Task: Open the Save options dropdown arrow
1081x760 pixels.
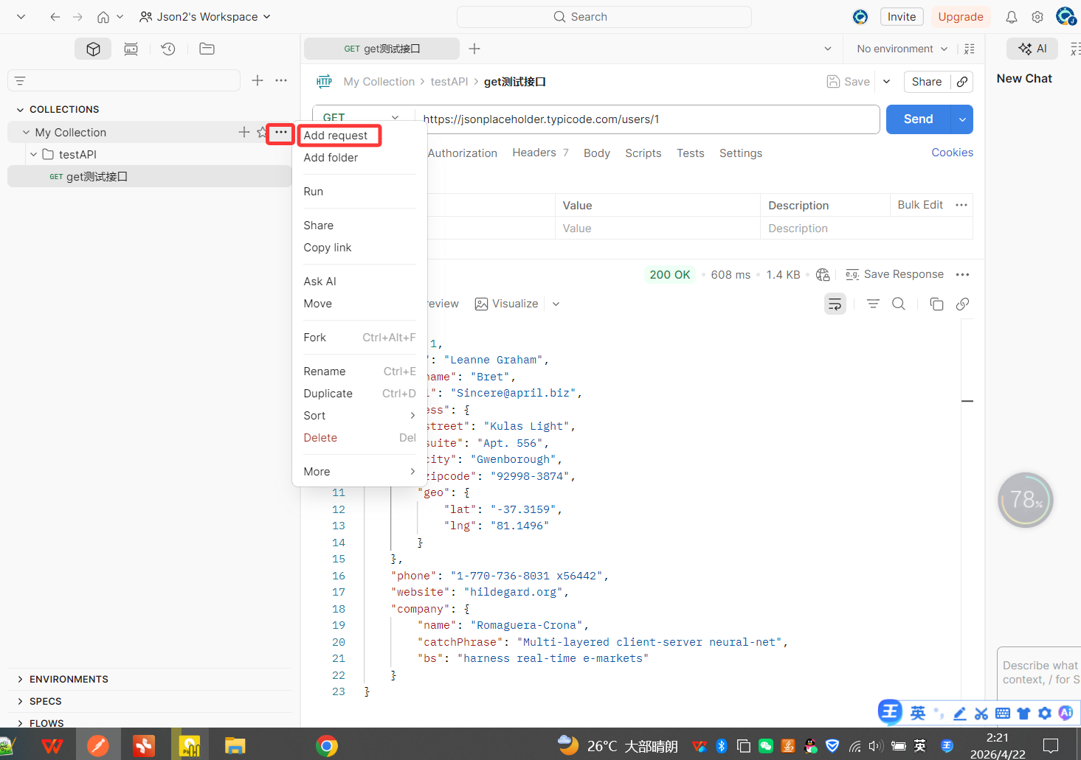Action: click(x=887, y=82)
